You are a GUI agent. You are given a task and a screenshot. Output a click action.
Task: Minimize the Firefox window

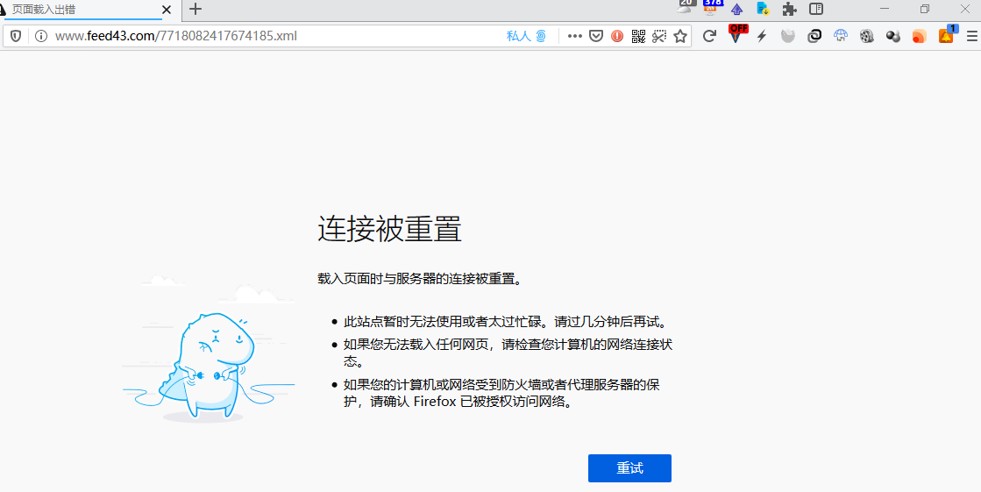[885, 9]
